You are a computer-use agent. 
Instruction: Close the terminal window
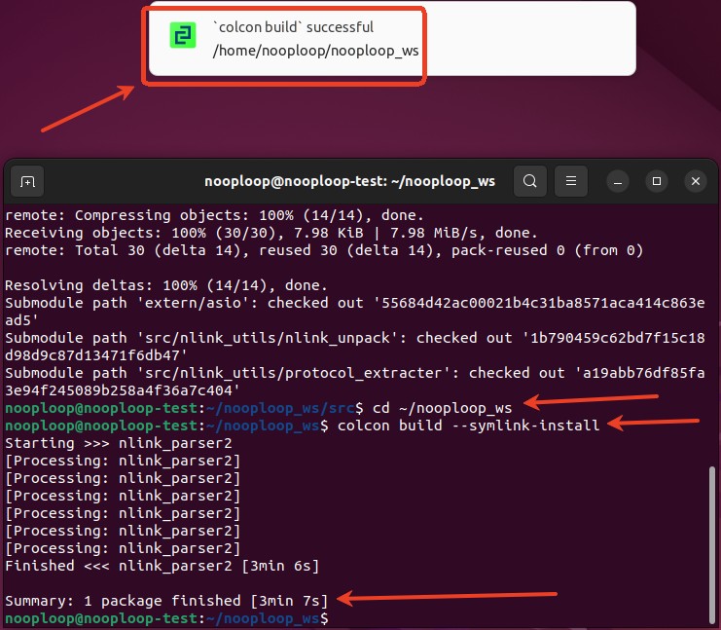[x=695, y=181]
